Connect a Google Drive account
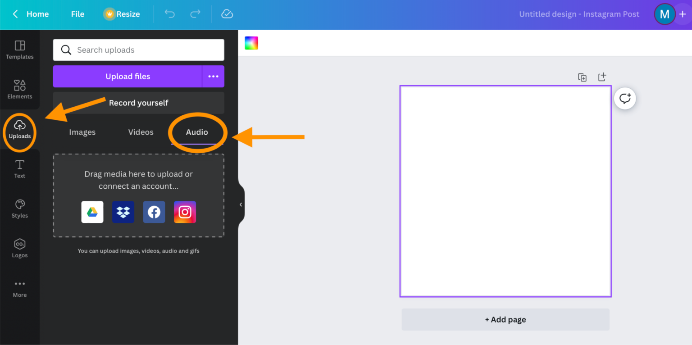The image size is (692, 345). click(x=92, y=212)
